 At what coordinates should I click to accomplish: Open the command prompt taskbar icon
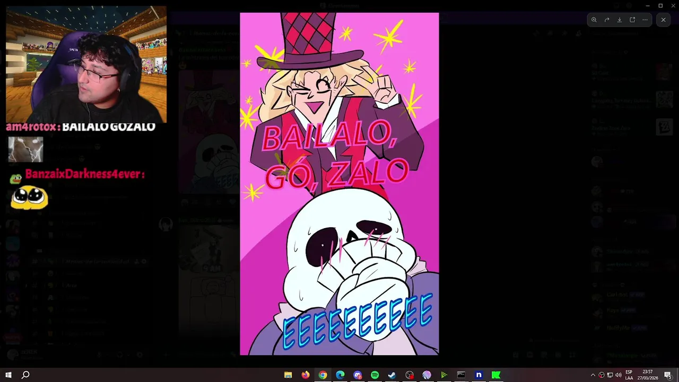(x=461, y=375)
